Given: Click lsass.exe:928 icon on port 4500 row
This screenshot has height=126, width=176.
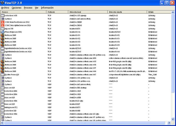Looking at the screenshot, I should pos(3,98).
